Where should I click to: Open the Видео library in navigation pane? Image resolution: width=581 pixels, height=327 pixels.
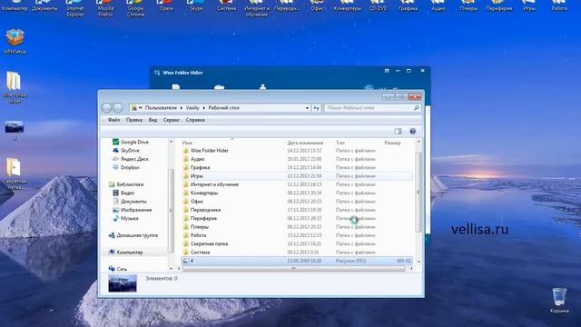[123, 193]
